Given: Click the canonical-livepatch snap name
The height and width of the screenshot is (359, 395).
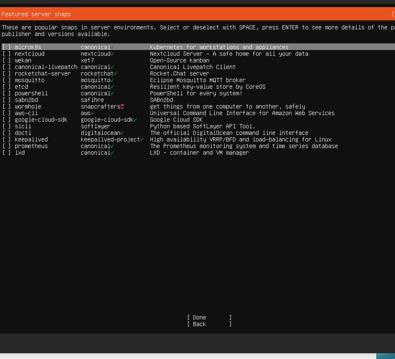Looking at the screenshot, I should click(46, 67).
